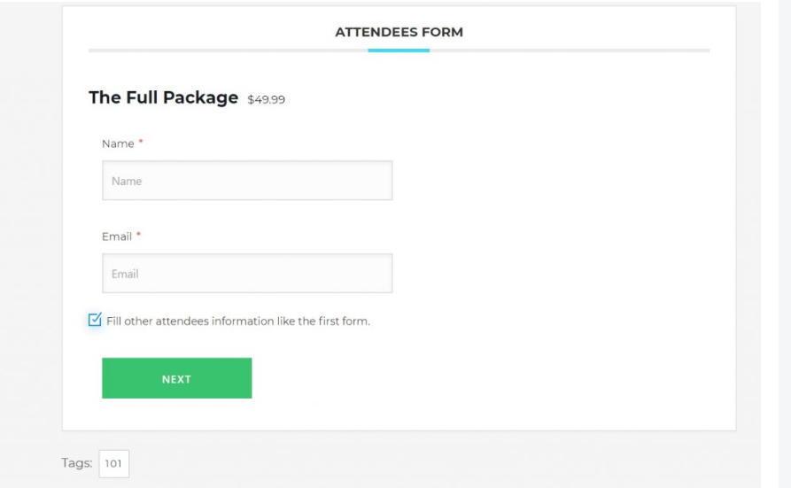Click the red asterisk beside Name
Screen dimensions: 791x488
(x=141, y=143)
